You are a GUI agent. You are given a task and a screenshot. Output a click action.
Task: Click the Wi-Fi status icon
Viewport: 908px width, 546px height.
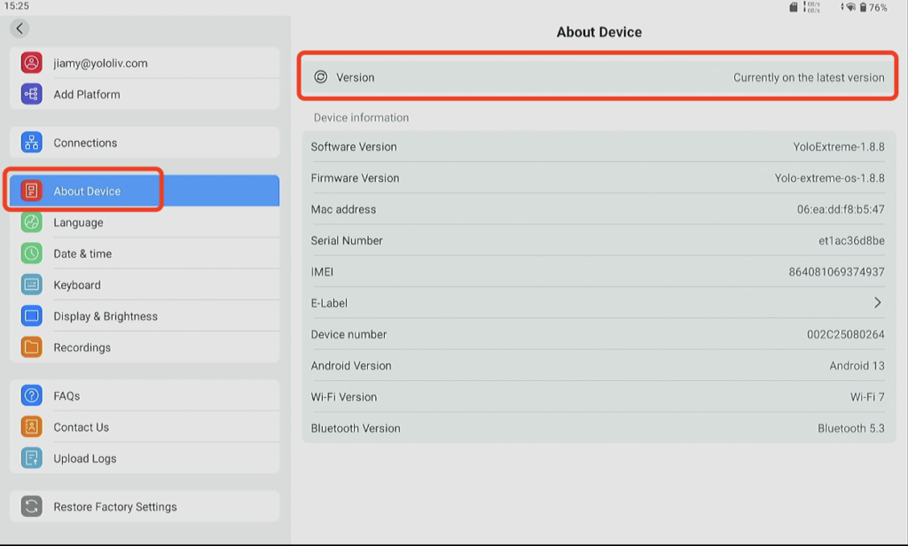point(850,7)
